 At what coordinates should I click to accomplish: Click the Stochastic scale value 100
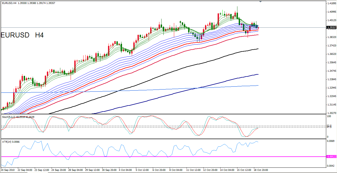point(329,116)
